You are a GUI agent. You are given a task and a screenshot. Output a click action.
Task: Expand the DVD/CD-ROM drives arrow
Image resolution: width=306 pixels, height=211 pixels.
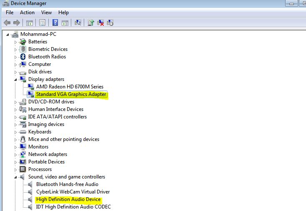pos(15,102)
